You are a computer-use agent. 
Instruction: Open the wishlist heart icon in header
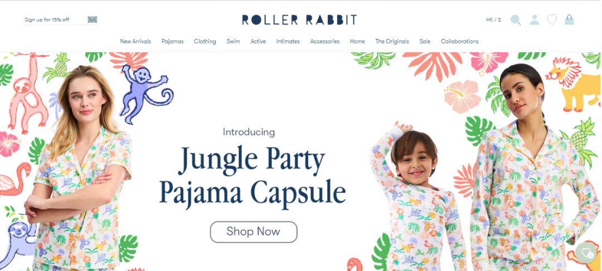(x=552, y=19)
